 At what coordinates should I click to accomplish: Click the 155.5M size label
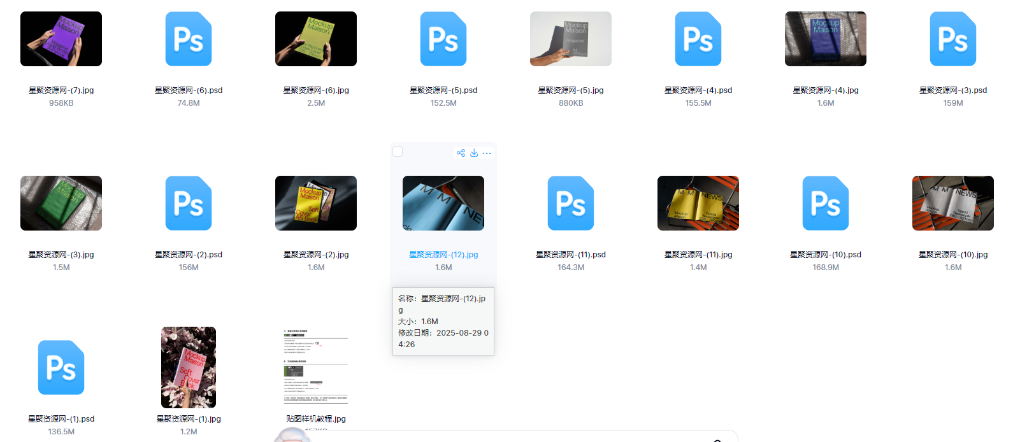point(698,103)
